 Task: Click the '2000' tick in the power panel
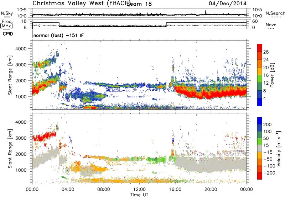point(21,80)
